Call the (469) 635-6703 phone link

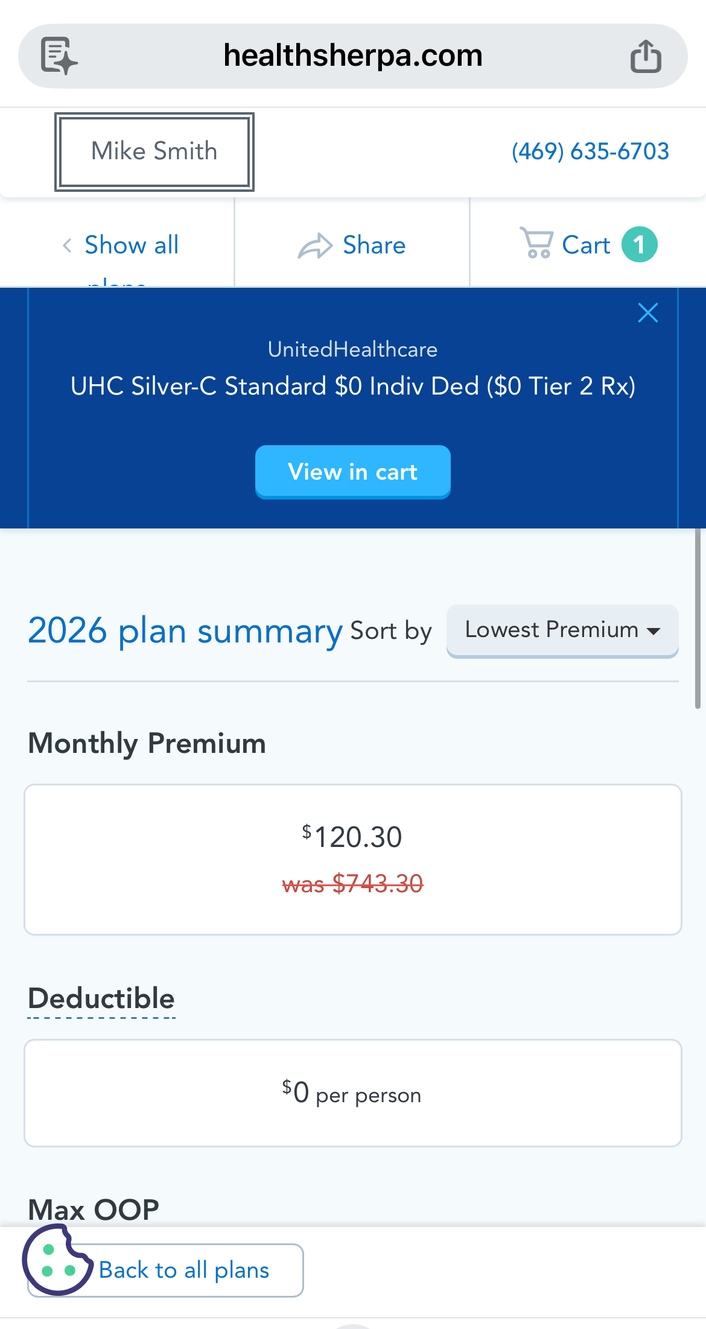tap(590, 151)
